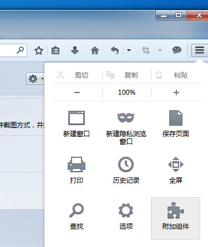The image size is (208, 247).
Task: Click the screenshot crop tool icon
Action: click(146, 50)
